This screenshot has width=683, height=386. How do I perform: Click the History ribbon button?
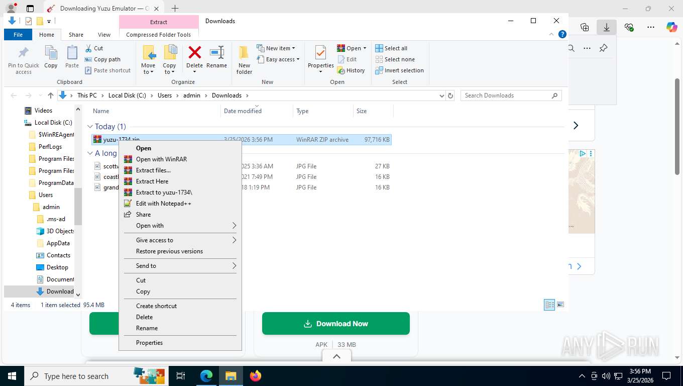pos(351,70)
